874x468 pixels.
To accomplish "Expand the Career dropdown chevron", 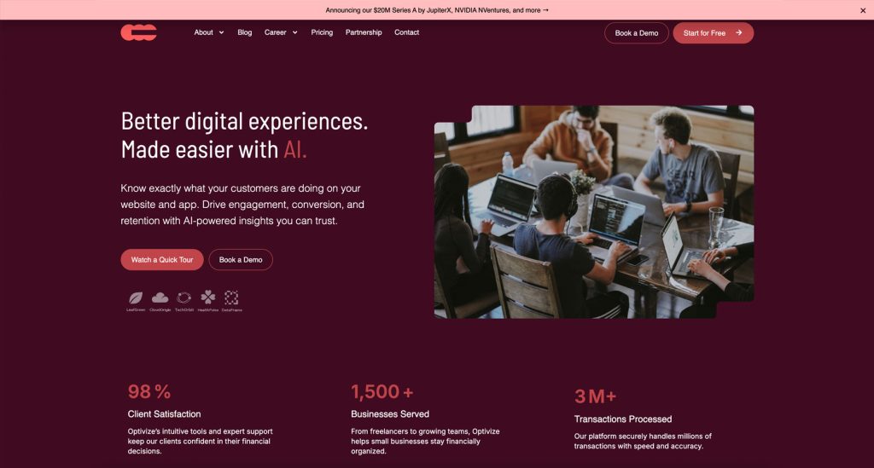I will coord(294,33).
